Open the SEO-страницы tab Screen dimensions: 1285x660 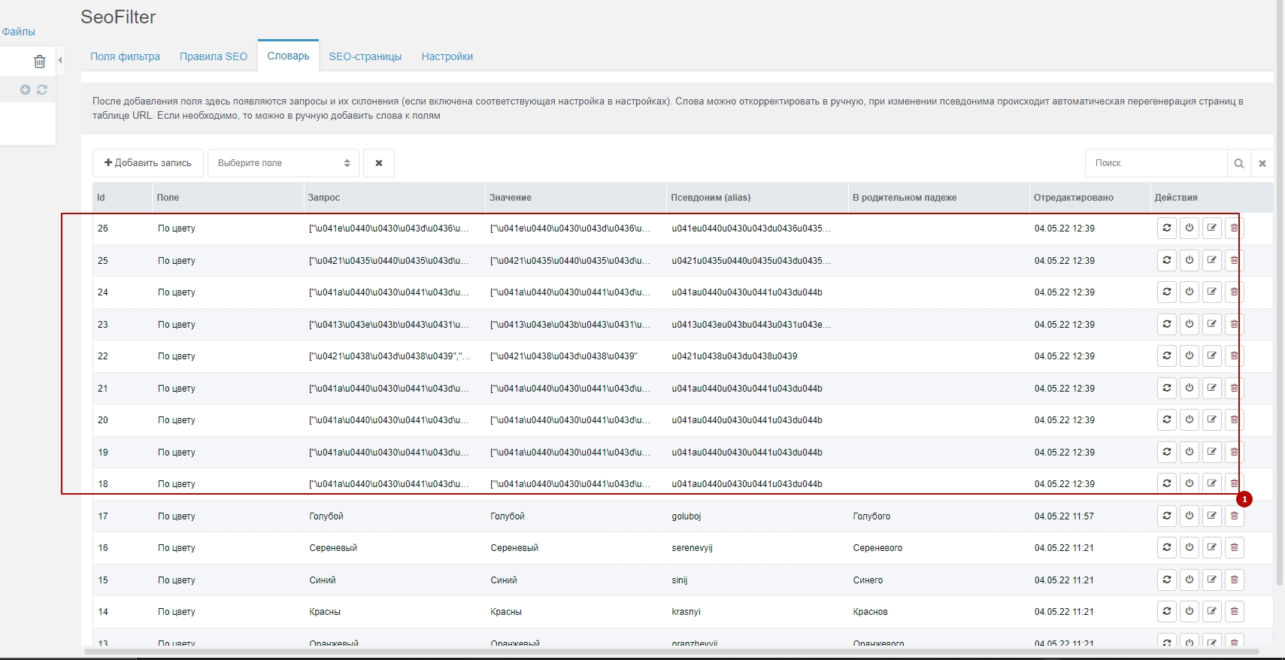click(365, 56)
